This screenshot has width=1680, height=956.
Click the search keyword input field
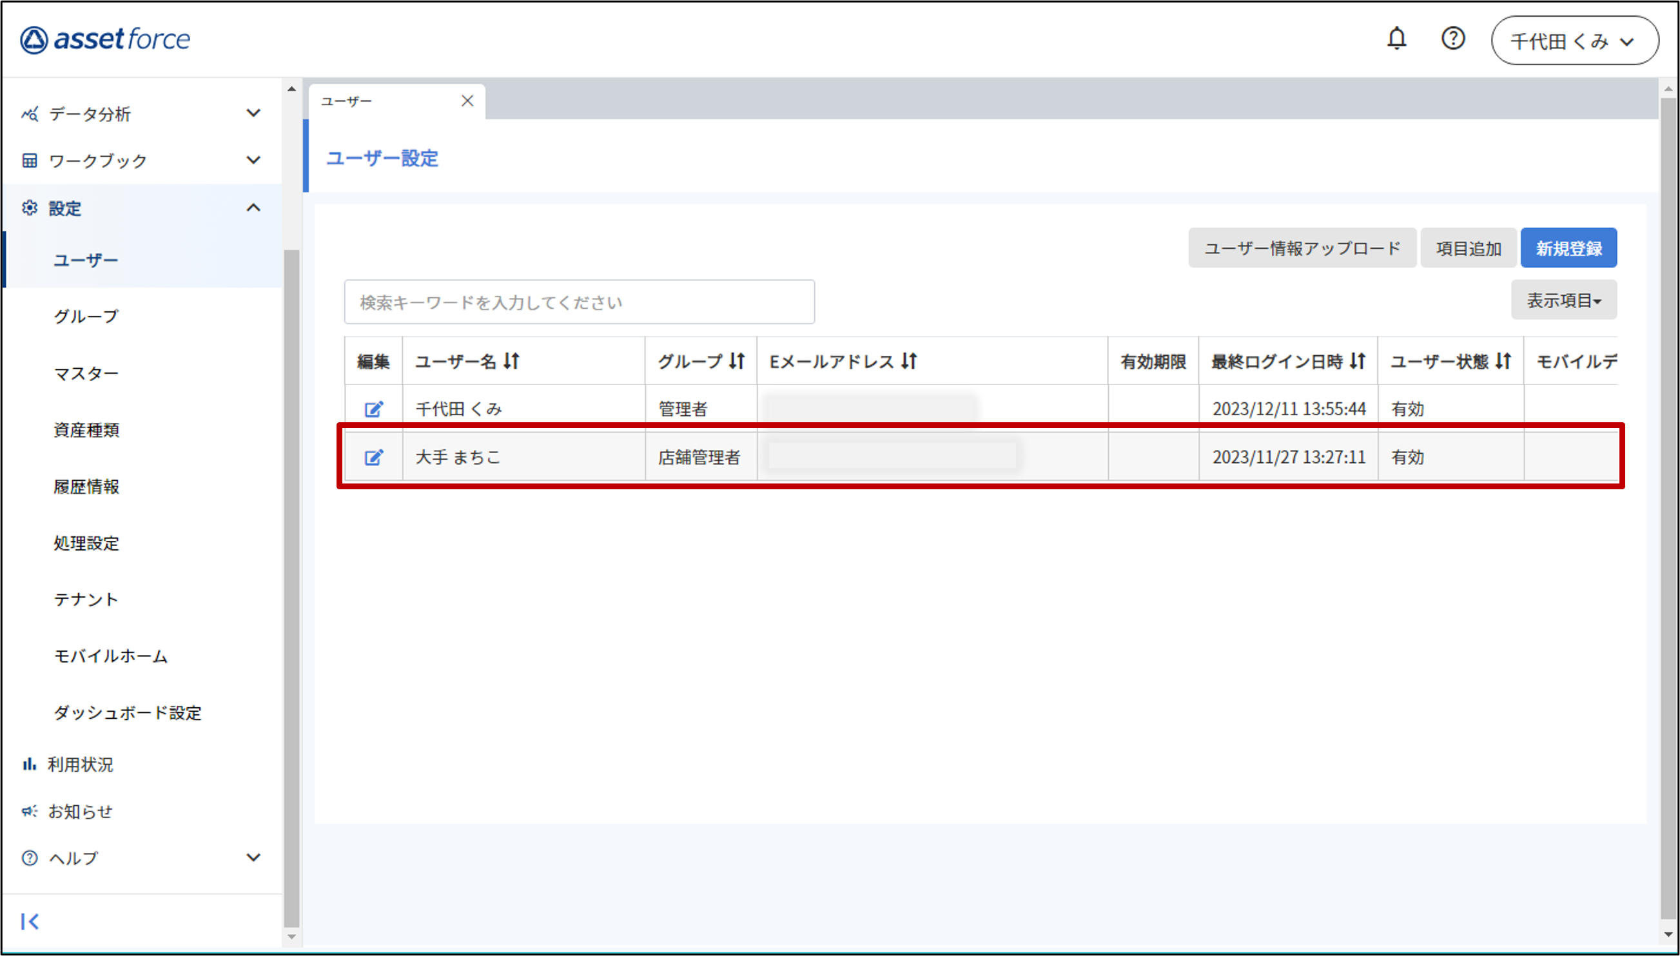tap(578, 302)
